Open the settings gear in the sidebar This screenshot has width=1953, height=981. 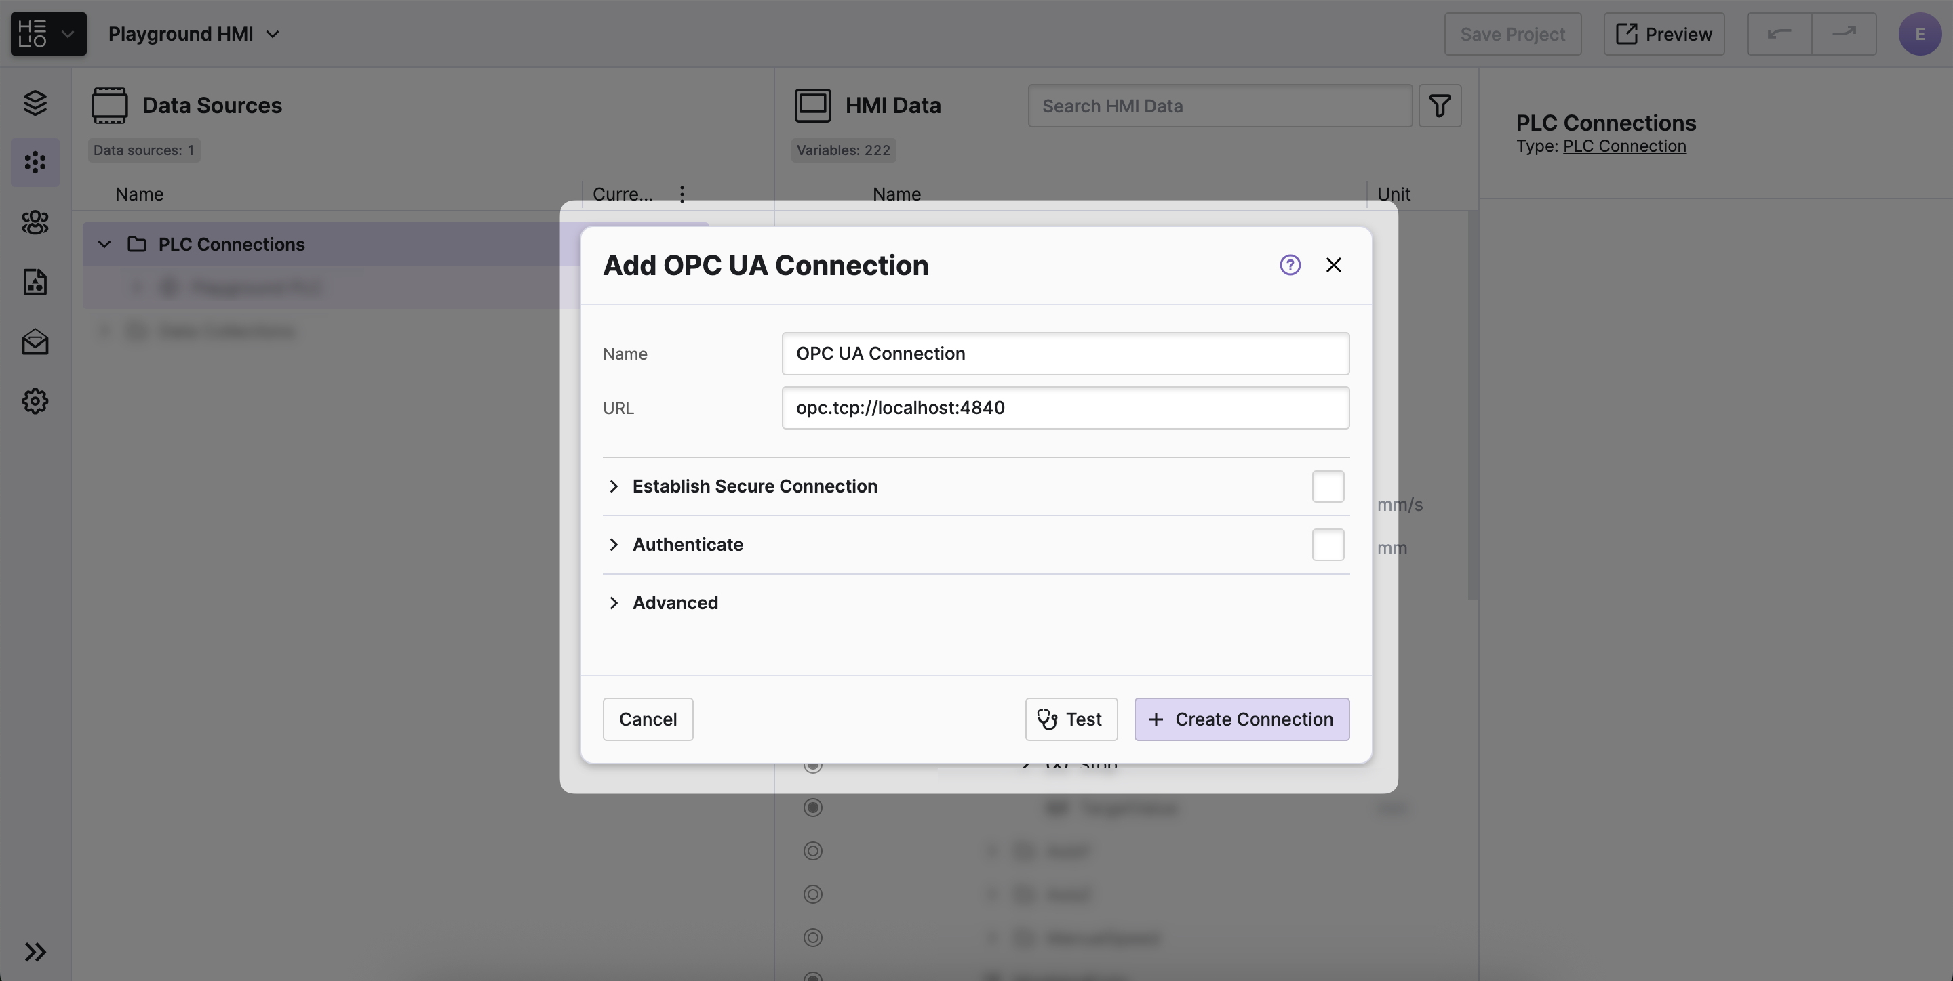(35, 400)
